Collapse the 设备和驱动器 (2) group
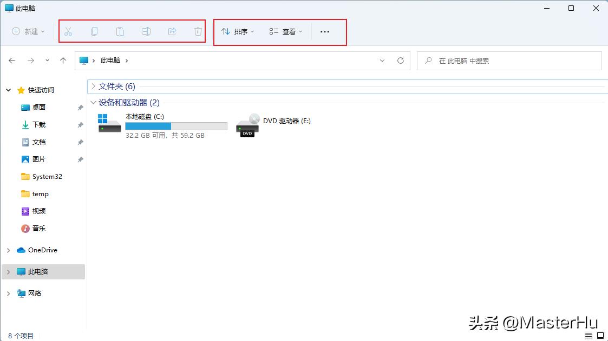 [x=94, y=103]
